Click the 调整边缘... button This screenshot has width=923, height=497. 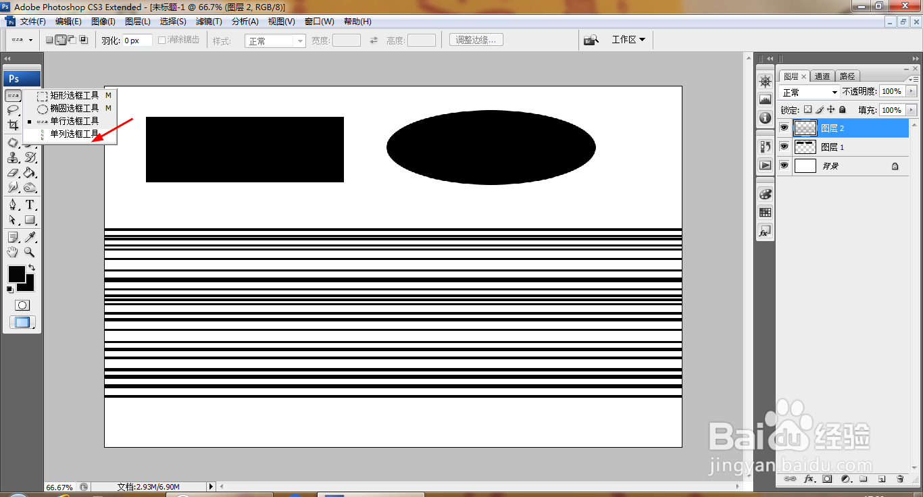click(476, 40)
